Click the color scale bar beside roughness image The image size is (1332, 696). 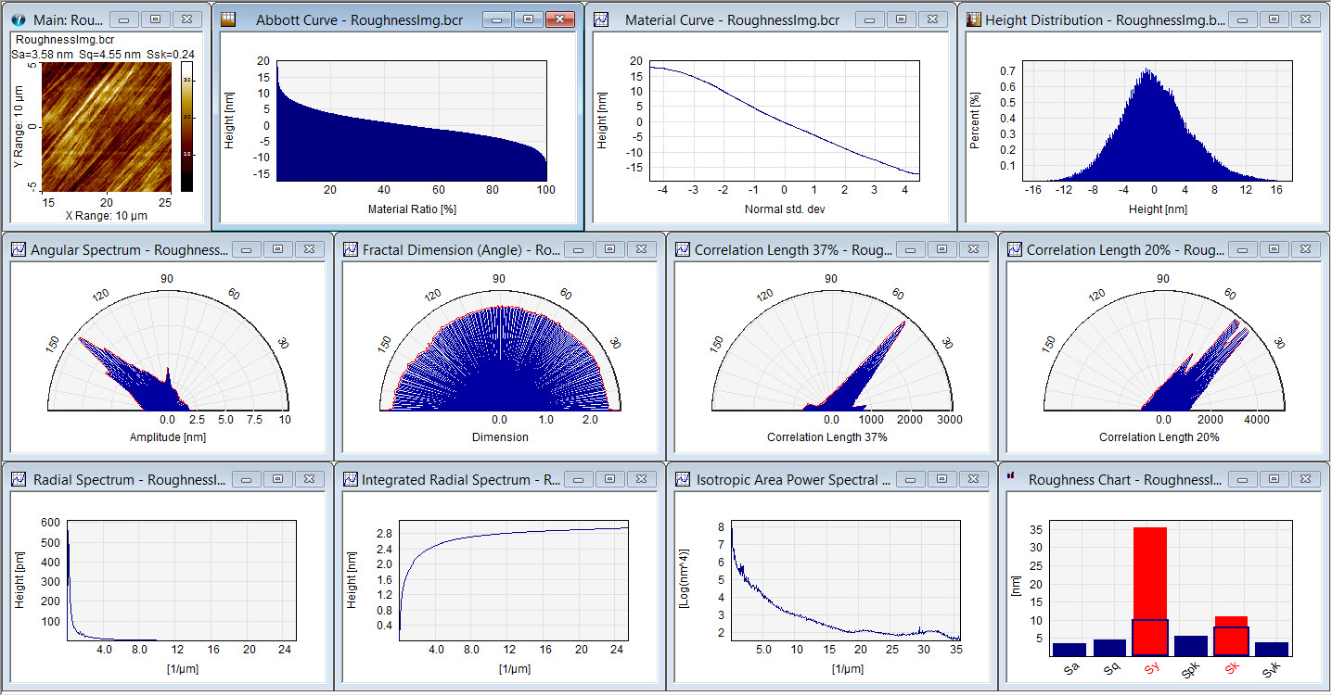pos(186,127)
